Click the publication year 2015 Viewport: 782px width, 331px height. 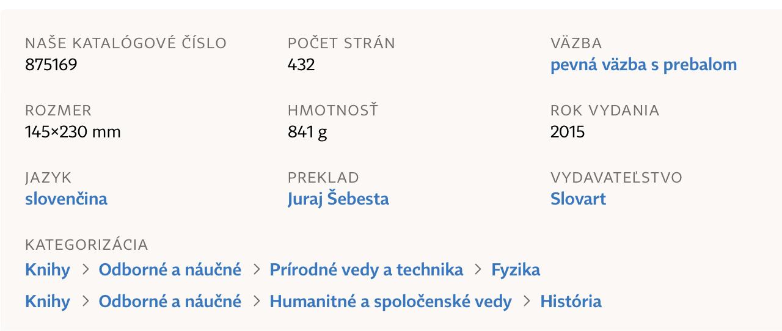[x=568, y=132]
